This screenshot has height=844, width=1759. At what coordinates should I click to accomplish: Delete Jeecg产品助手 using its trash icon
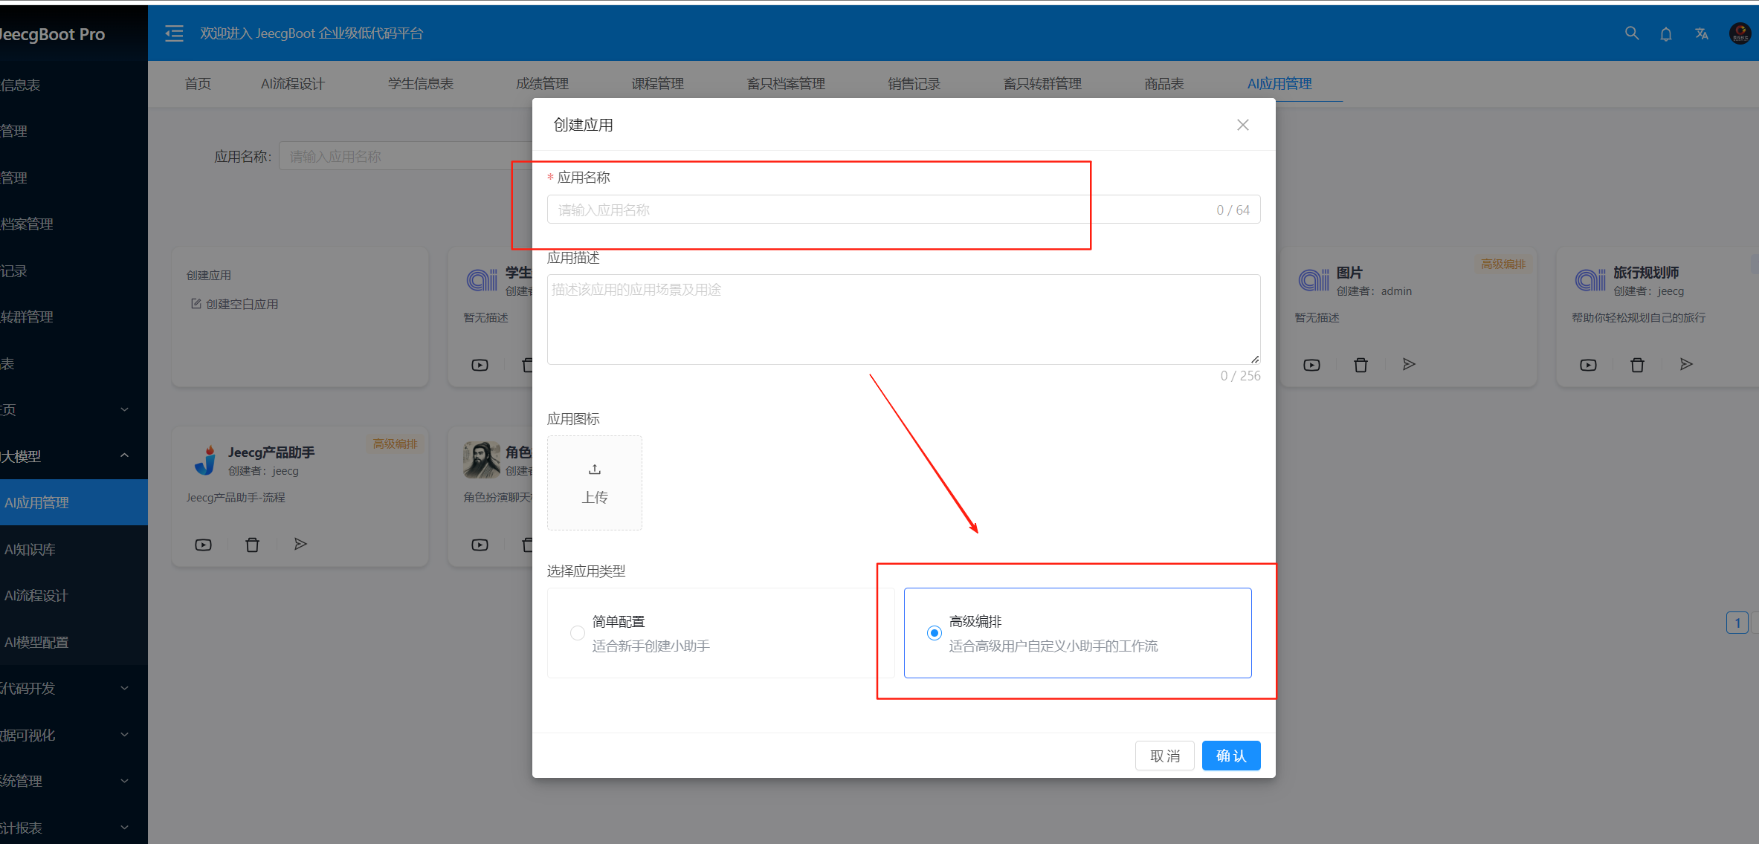(252, 544)
